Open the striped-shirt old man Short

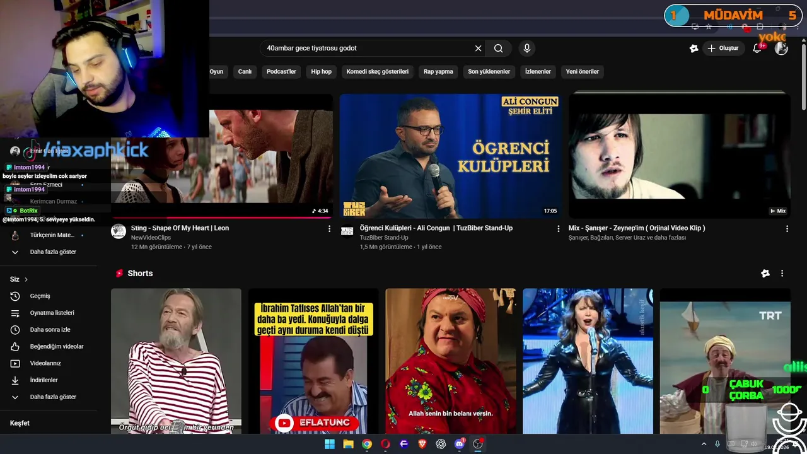[x=176, y=361]
